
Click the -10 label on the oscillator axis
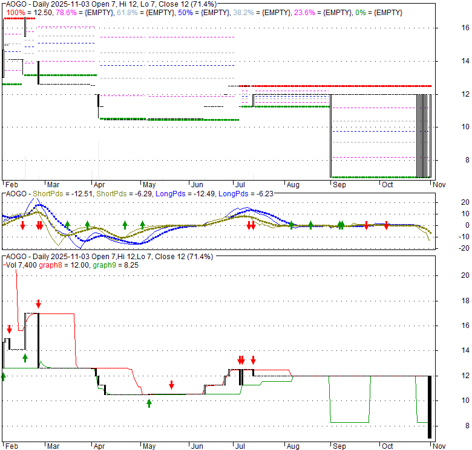click(x=464, y=237)
